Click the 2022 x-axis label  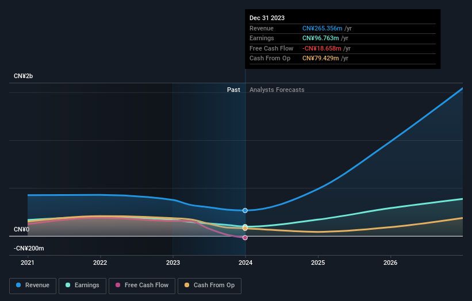(x=100, y=263)
